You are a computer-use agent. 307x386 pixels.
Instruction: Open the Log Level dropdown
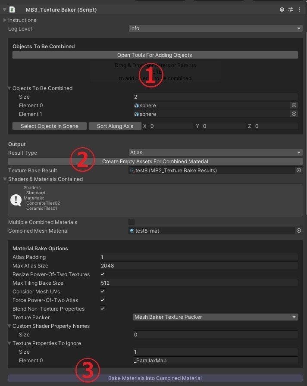[215, 28]
